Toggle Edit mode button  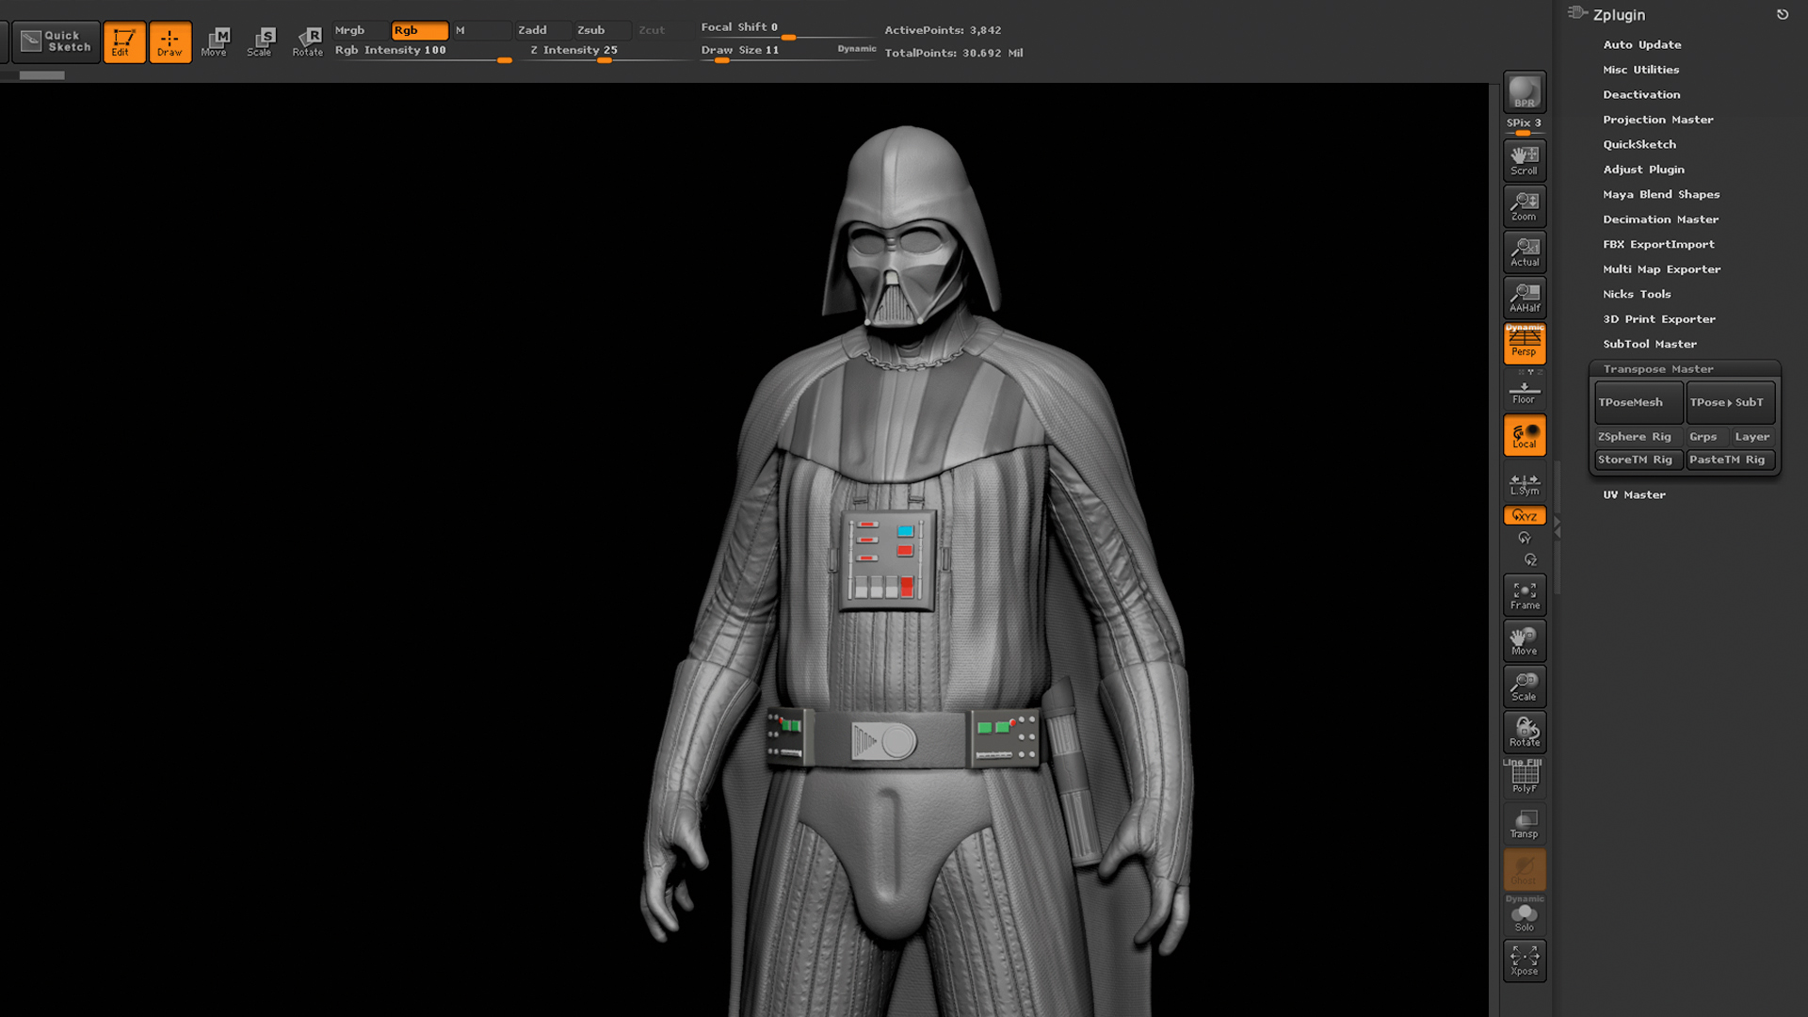tap(124, 41)
